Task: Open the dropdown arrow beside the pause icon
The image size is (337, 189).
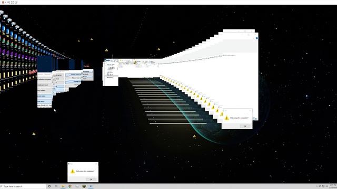Action: pos(5,2)
